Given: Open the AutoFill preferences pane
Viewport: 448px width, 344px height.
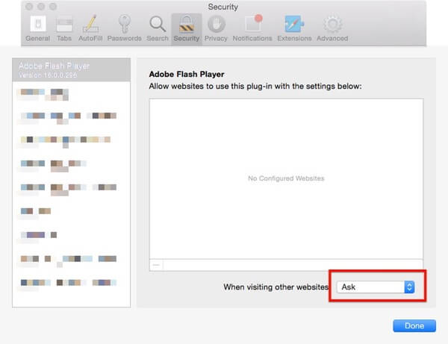Looking at the screenshot, I should pos(90,28).
